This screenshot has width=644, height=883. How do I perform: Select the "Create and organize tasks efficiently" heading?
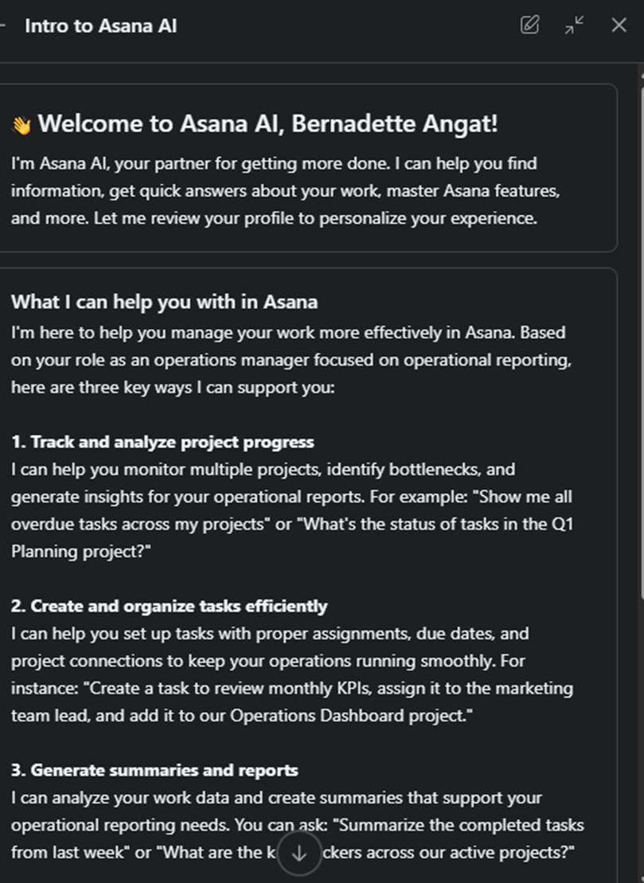click(x=169, y=606)
